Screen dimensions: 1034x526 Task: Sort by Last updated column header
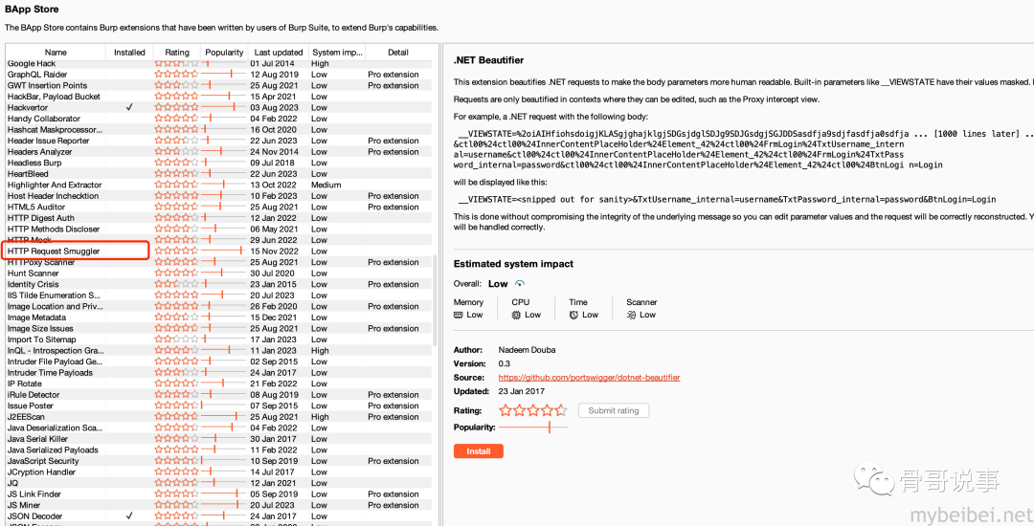point(279,52)
